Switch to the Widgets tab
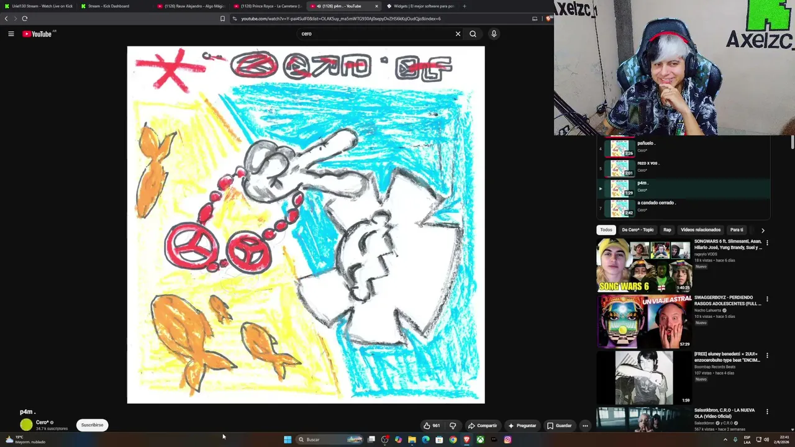This screenshot has width=795, height=447. tap(420, 6)
